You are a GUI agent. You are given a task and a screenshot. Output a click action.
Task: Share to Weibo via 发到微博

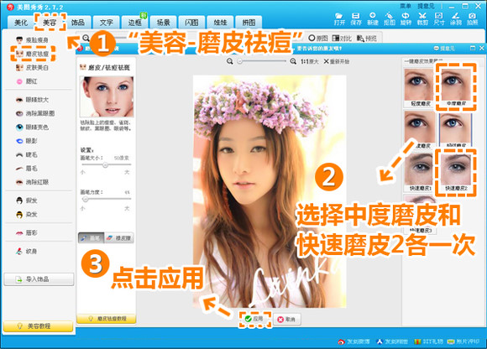(x=354, y=341)
